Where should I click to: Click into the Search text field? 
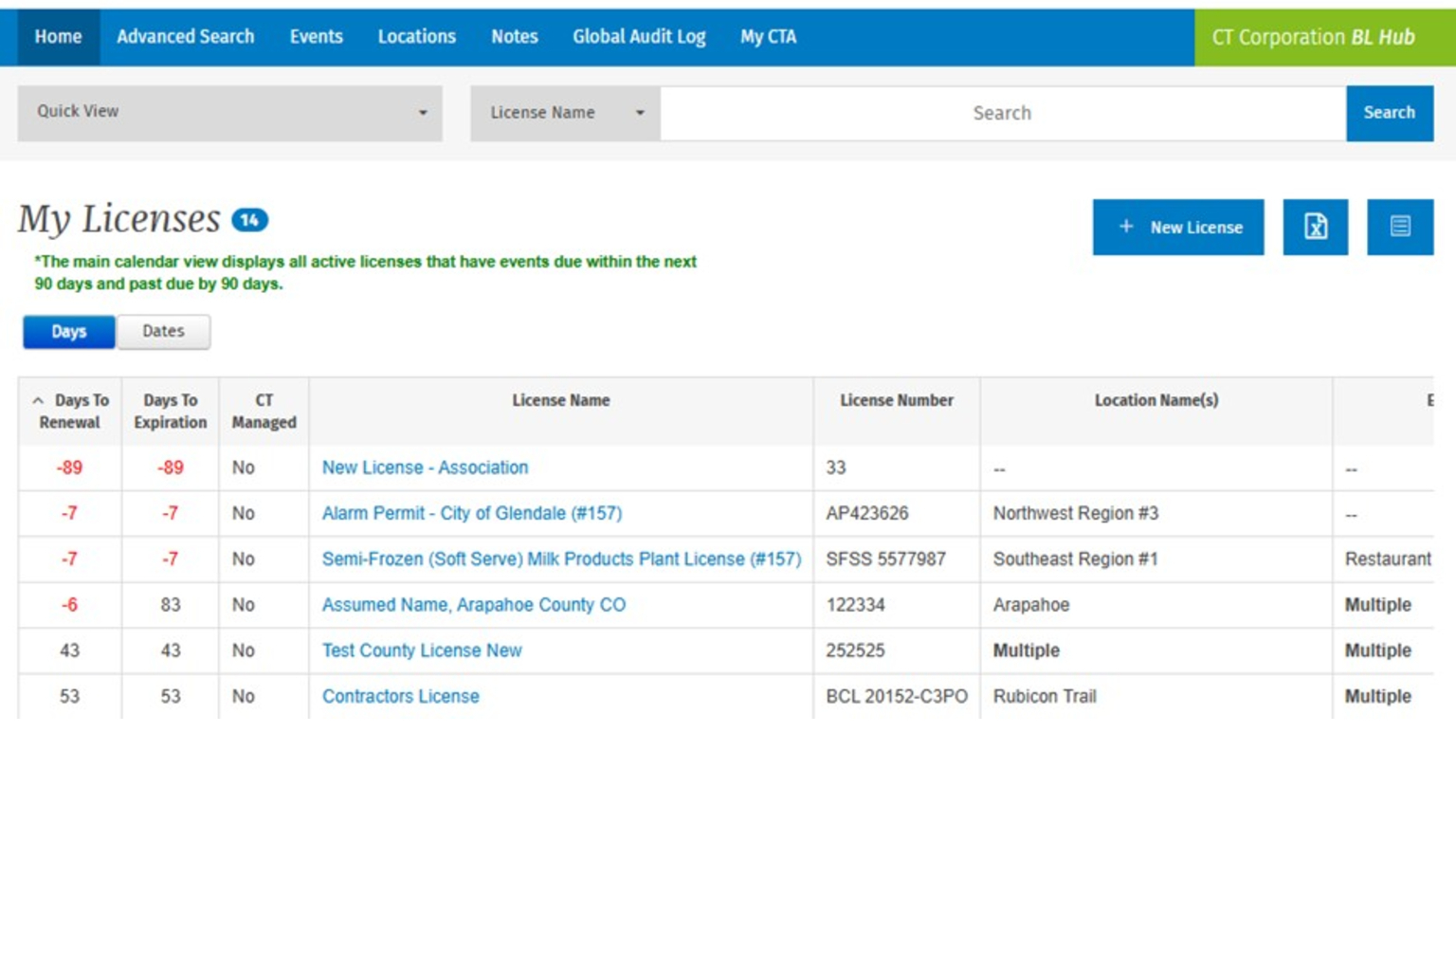[1002, 113]
